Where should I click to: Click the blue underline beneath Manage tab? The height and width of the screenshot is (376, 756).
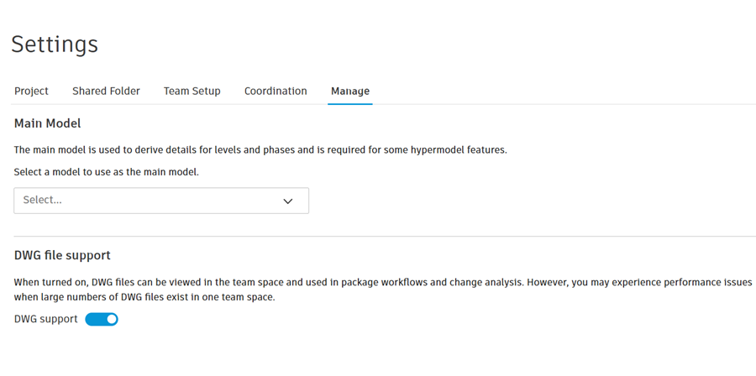point(349,103)
